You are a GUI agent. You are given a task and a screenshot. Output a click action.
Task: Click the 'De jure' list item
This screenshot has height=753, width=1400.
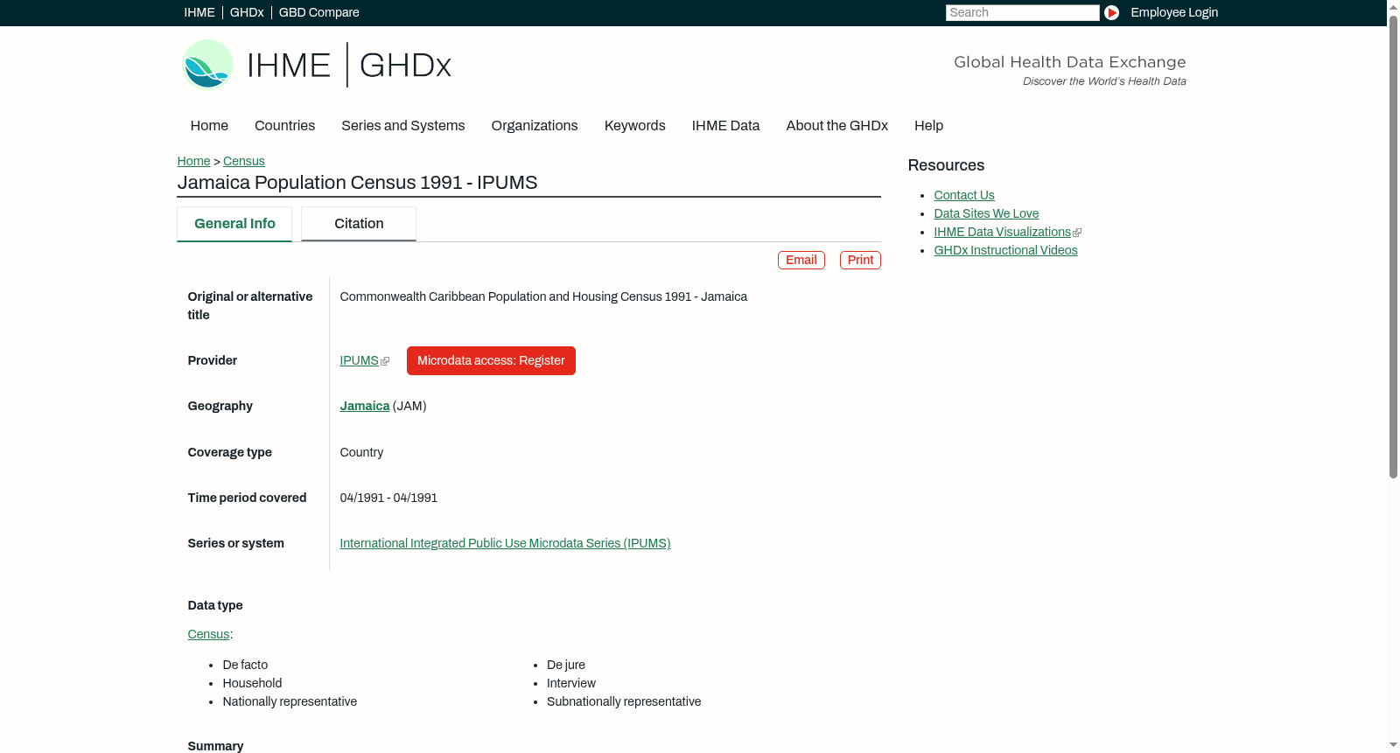[x=566, y=665]
